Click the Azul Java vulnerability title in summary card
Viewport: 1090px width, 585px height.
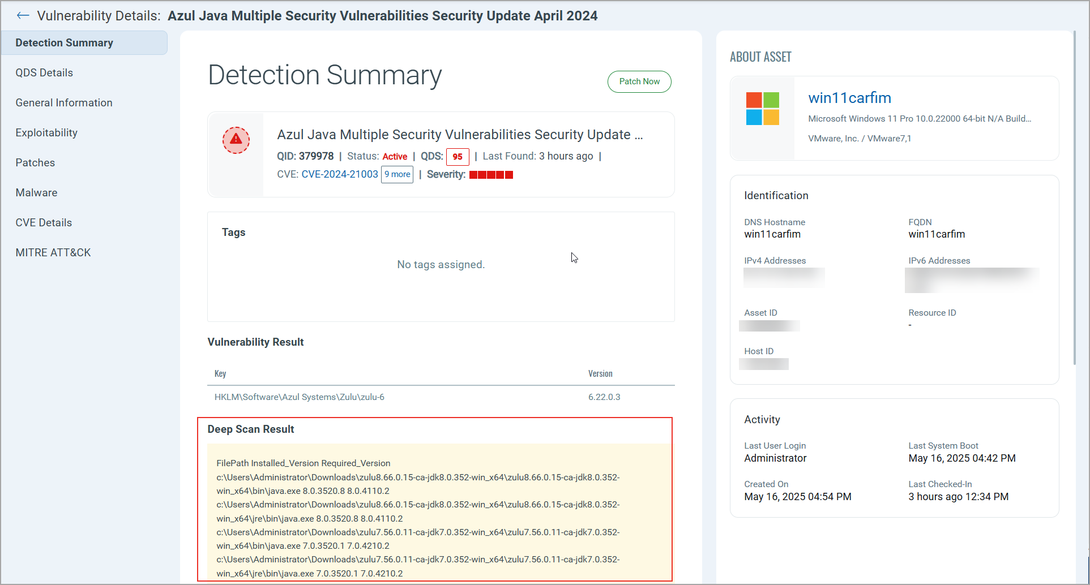pyautogui.click(x=460, y=135)
